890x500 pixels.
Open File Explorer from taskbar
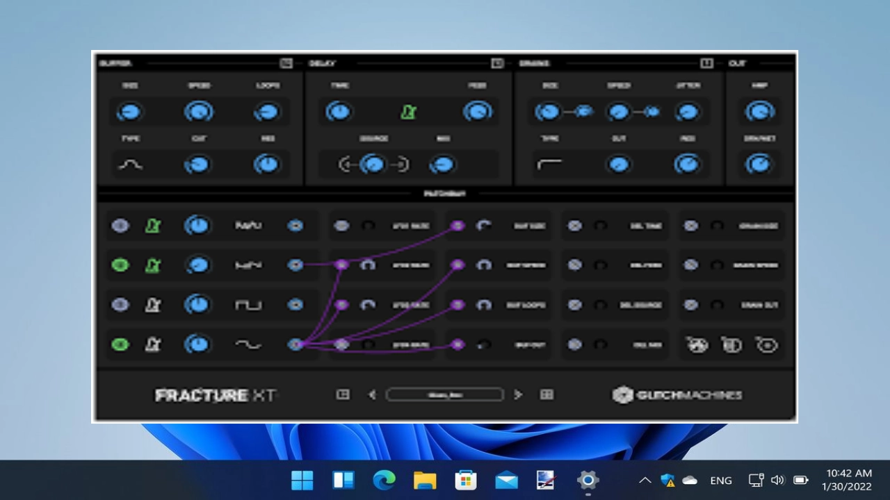pyautogui.click(x=425, y=480)
